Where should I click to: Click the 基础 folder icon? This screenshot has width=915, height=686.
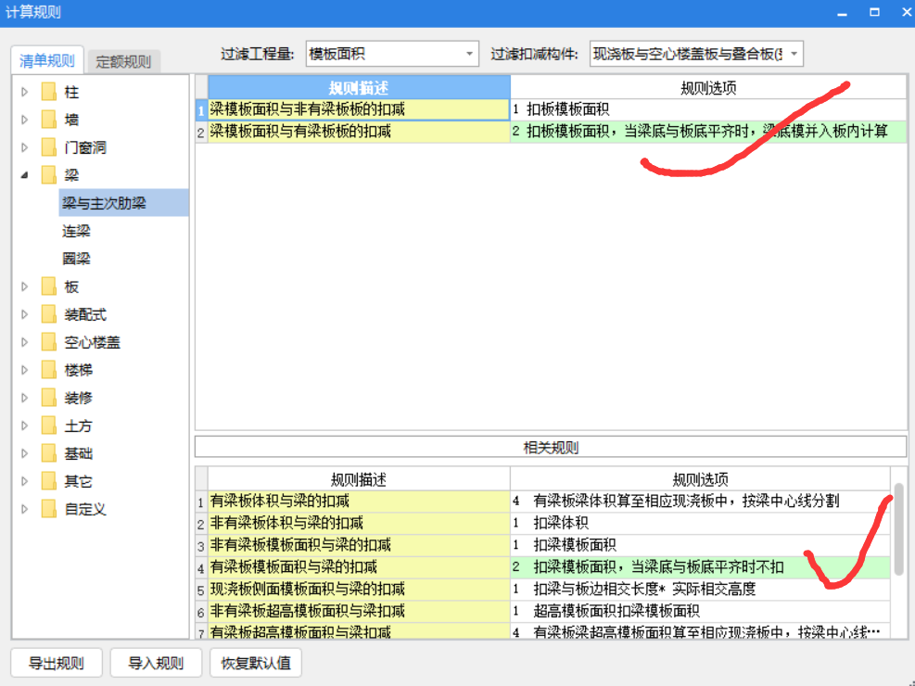pos(49,453)
